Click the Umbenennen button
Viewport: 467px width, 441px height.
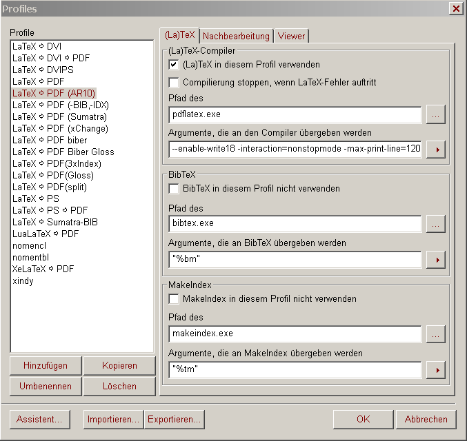[x=46, y=387]
